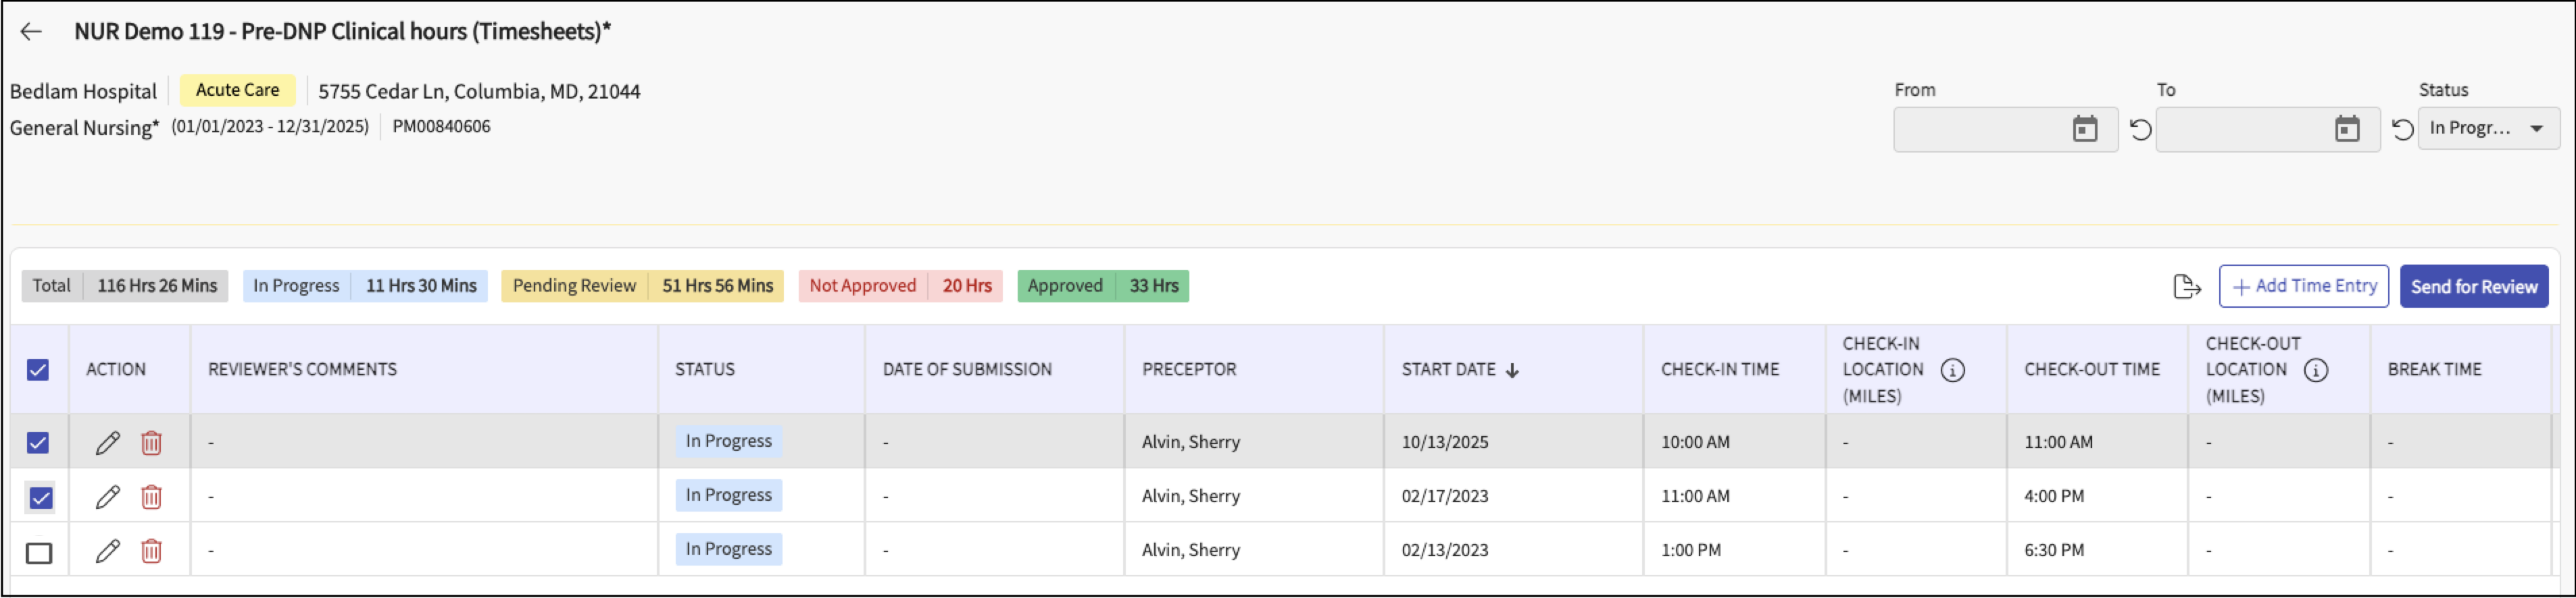Delete the 02/17/2023 time entry
Viewport: 2576px width, 598px height.
tap(151, 496)
